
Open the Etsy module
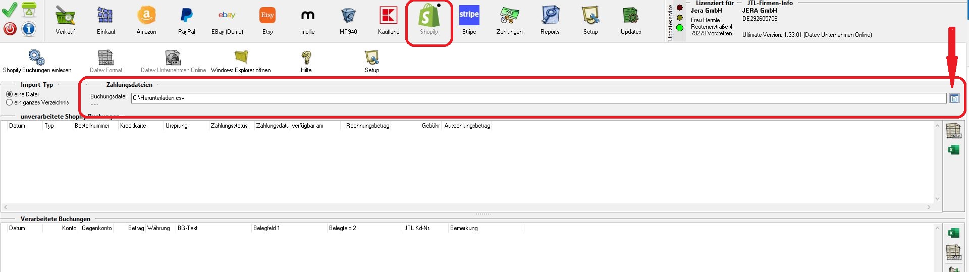(267, 20)
